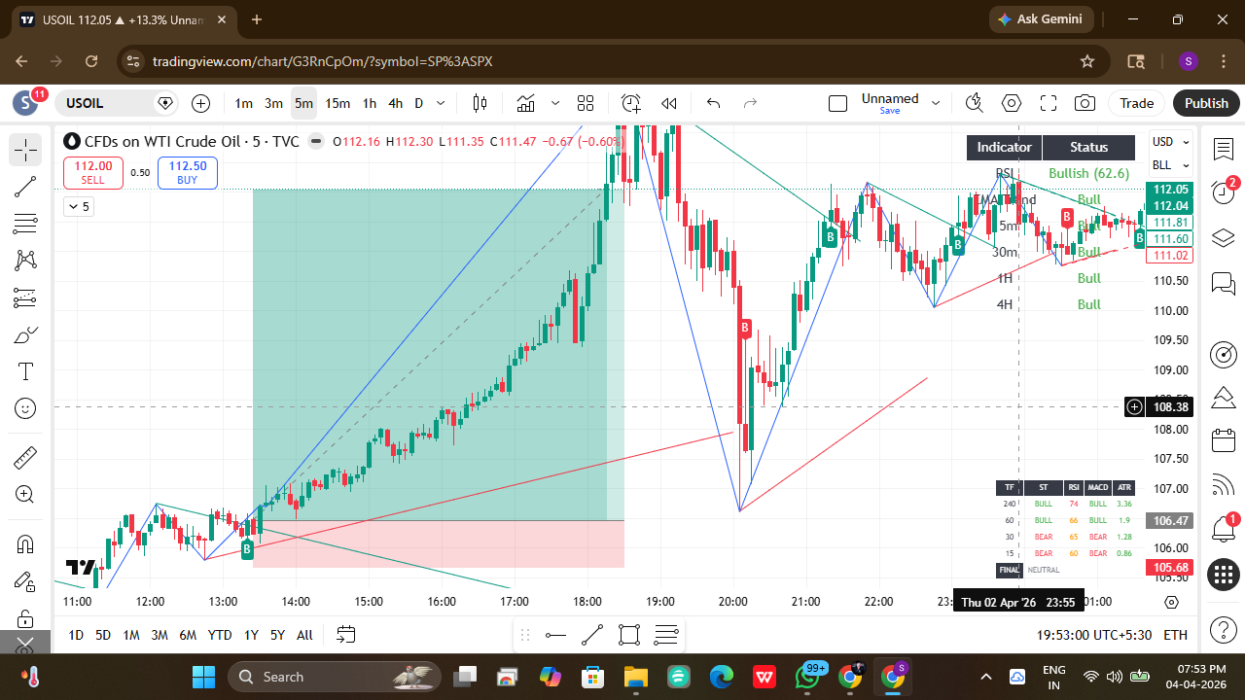The height and width of the screenshot is (700, 1245).
Task: Click the Publish button
Action: coord(1206,103)
